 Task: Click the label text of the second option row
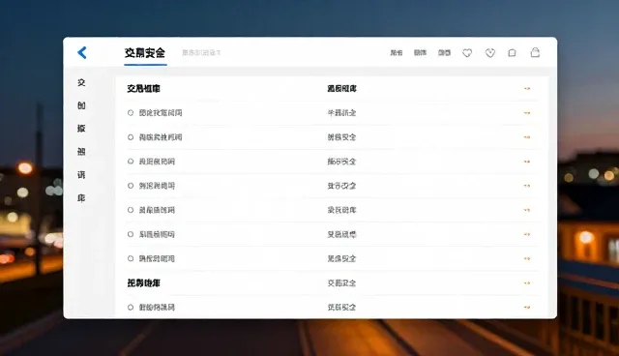[161, 137]
